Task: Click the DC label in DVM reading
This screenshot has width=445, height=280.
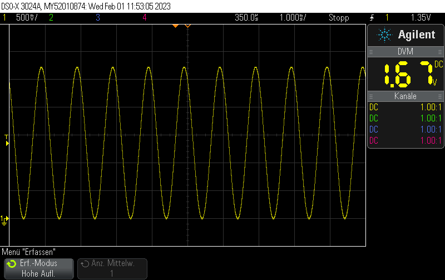Action: [438, 64]
